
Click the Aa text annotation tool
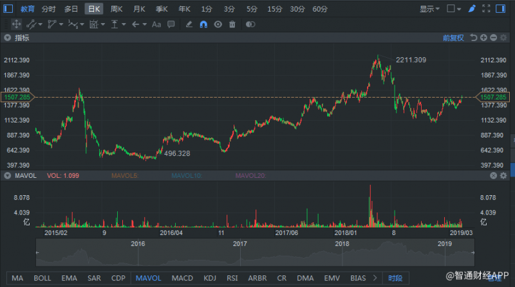click(156, 24)
